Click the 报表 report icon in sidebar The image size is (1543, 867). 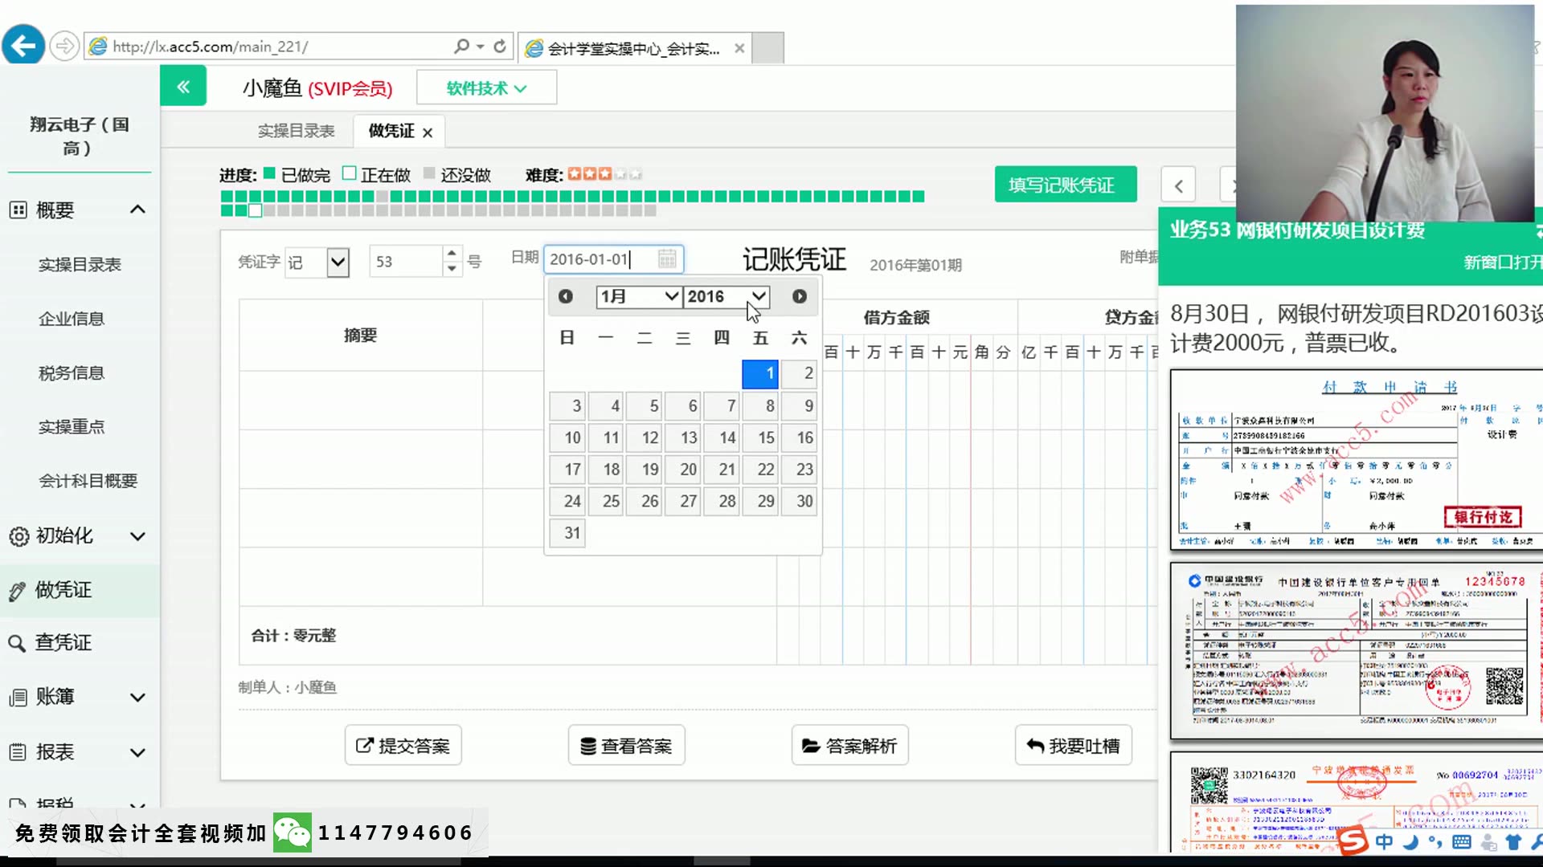[18, 751]
